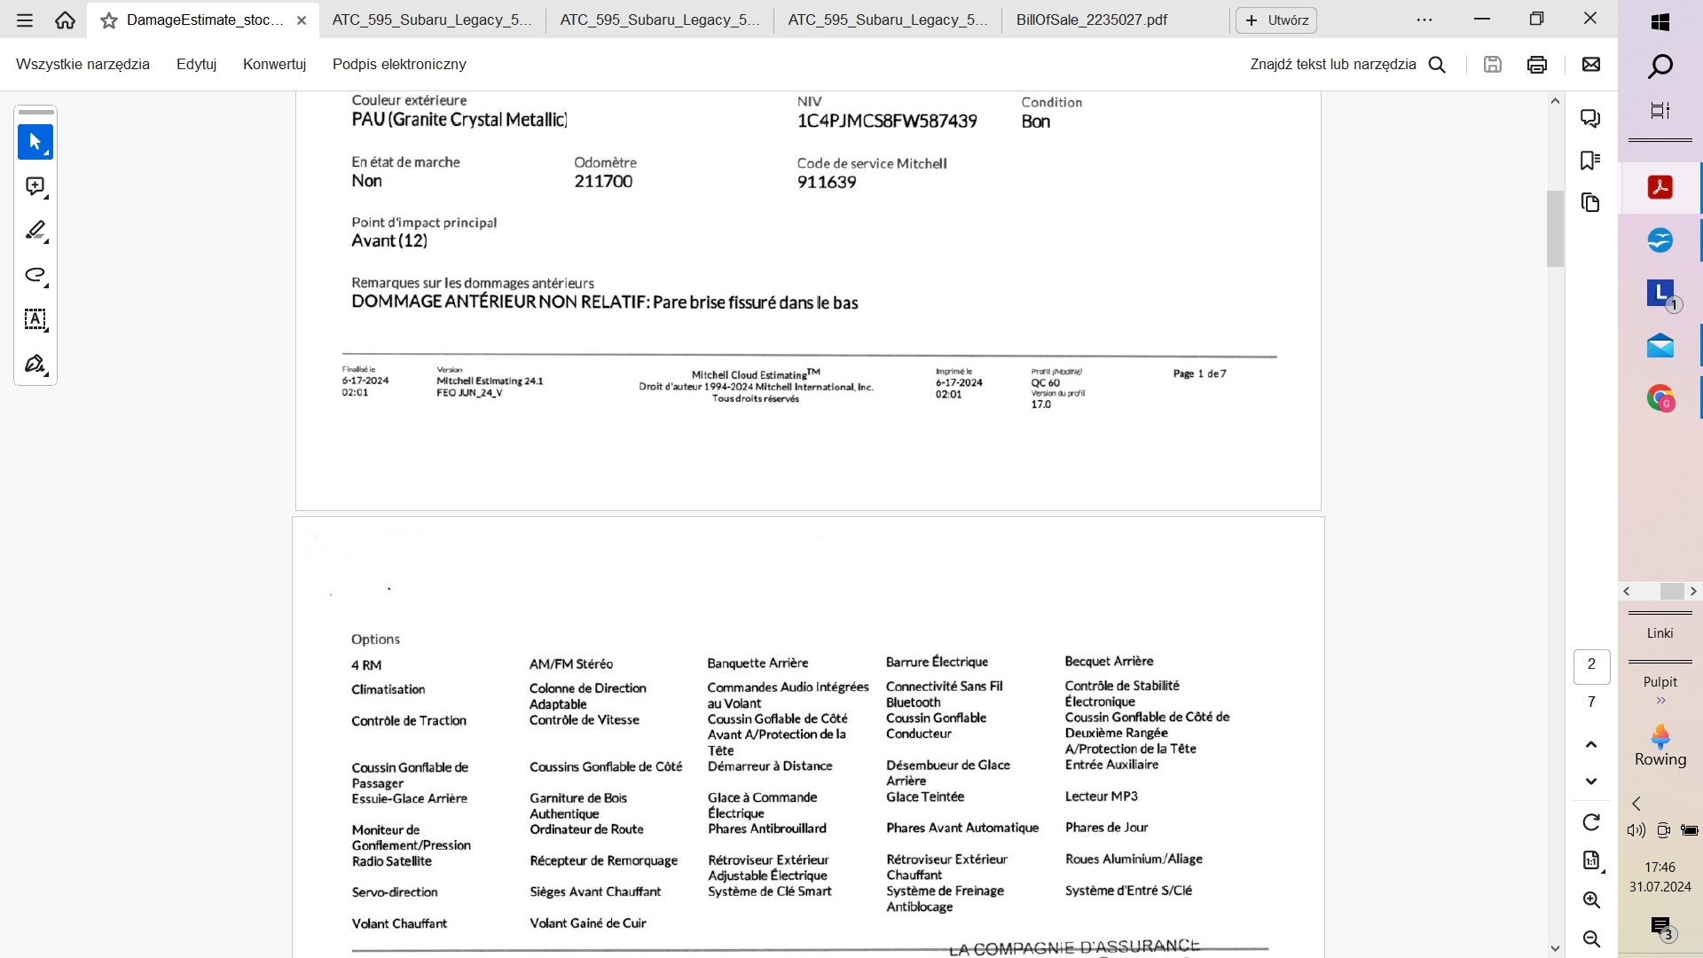Star the DamageEstimate document tab

point(109,20)
